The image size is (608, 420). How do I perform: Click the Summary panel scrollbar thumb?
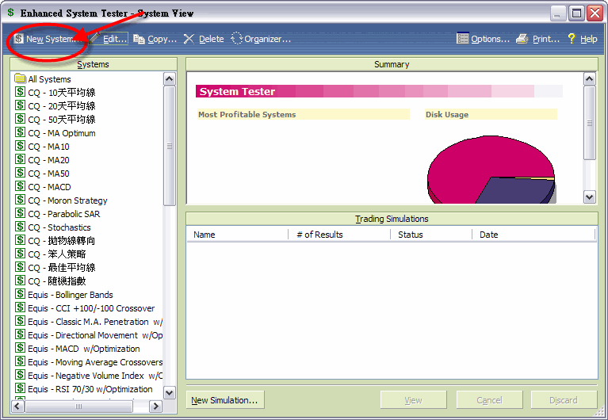point(590,123)
